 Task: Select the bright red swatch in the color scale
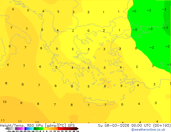(59, 128)
